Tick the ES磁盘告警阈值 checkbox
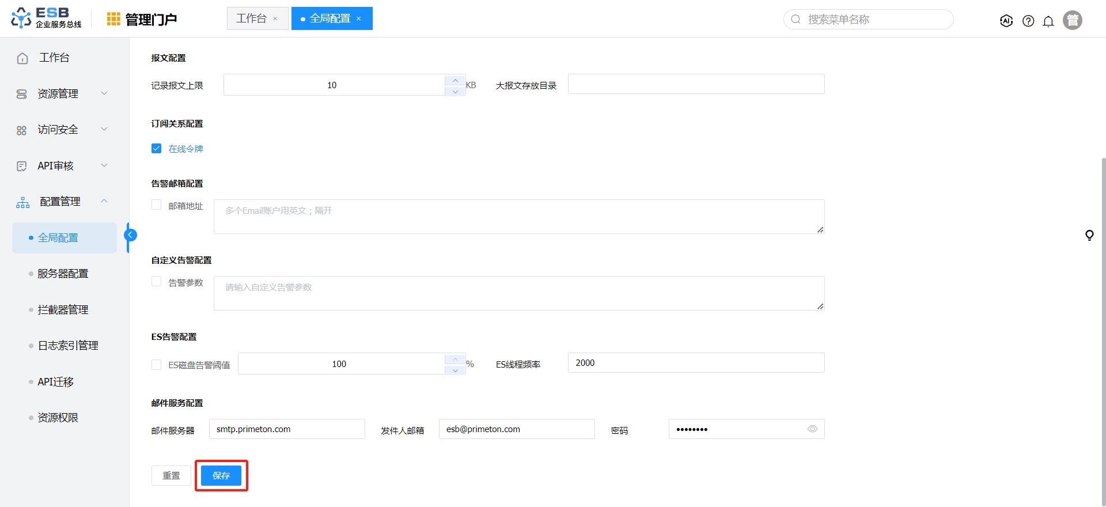Viewport: 1106px width, 507px height. 156,365
